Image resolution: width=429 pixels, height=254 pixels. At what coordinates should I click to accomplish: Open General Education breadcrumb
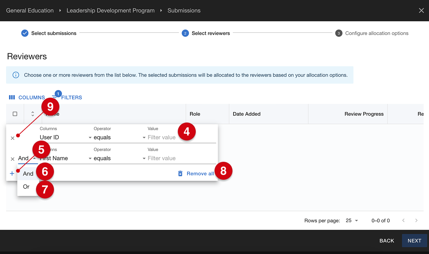(30, 10)
